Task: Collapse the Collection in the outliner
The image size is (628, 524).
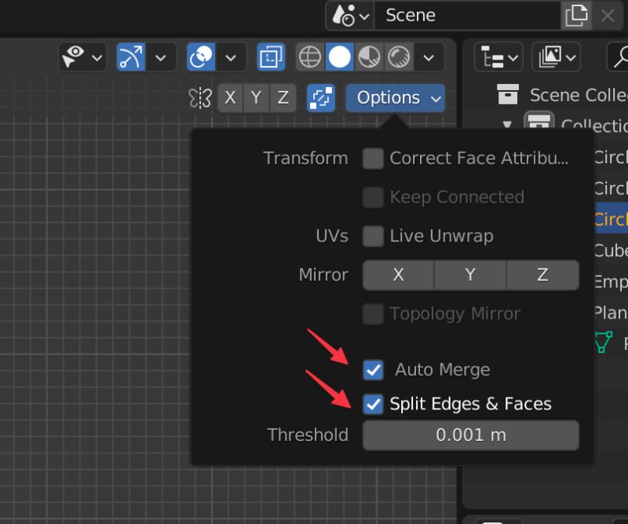Action: [508, 126]
